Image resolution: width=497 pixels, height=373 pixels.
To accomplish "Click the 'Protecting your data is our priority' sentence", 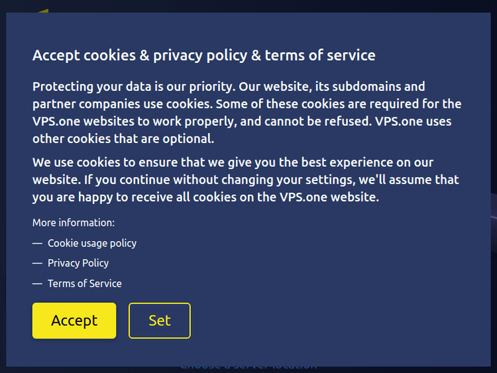I will (133, 87).
